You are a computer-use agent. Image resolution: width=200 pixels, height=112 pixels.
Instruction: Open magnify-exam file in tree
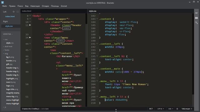tap(12, 93)
